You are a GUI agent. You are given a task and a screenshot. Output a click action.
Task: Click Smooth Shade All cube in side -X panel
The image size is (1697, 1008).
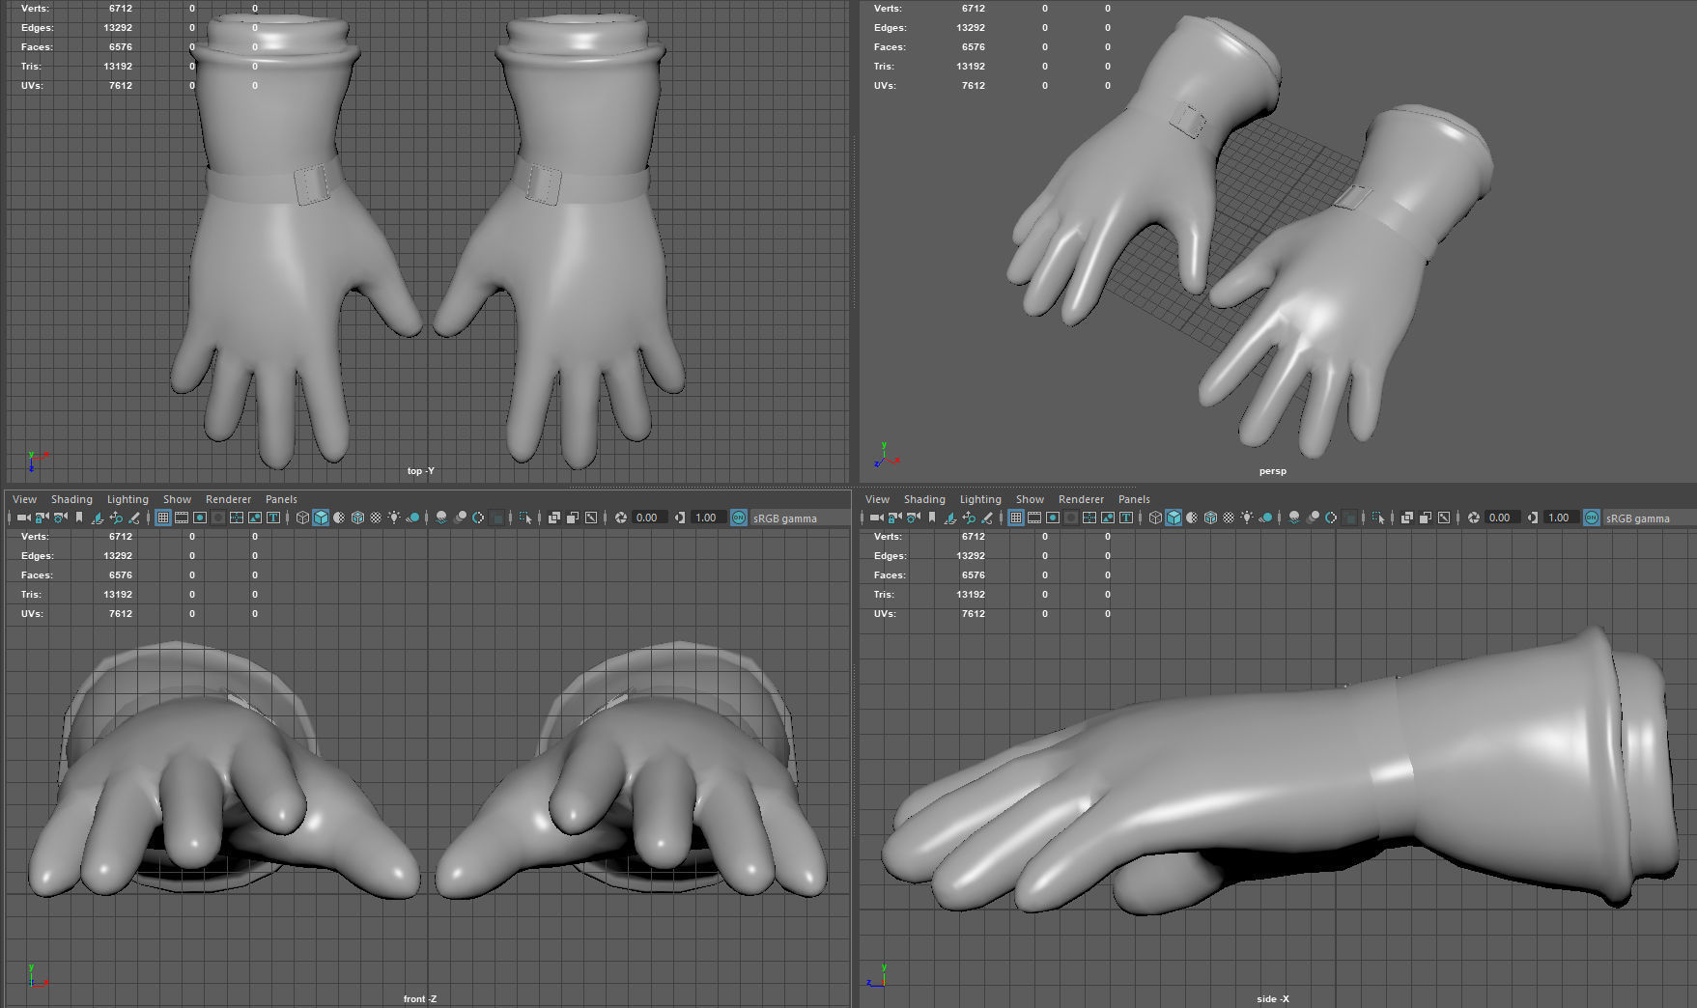tap(1174, 518)
